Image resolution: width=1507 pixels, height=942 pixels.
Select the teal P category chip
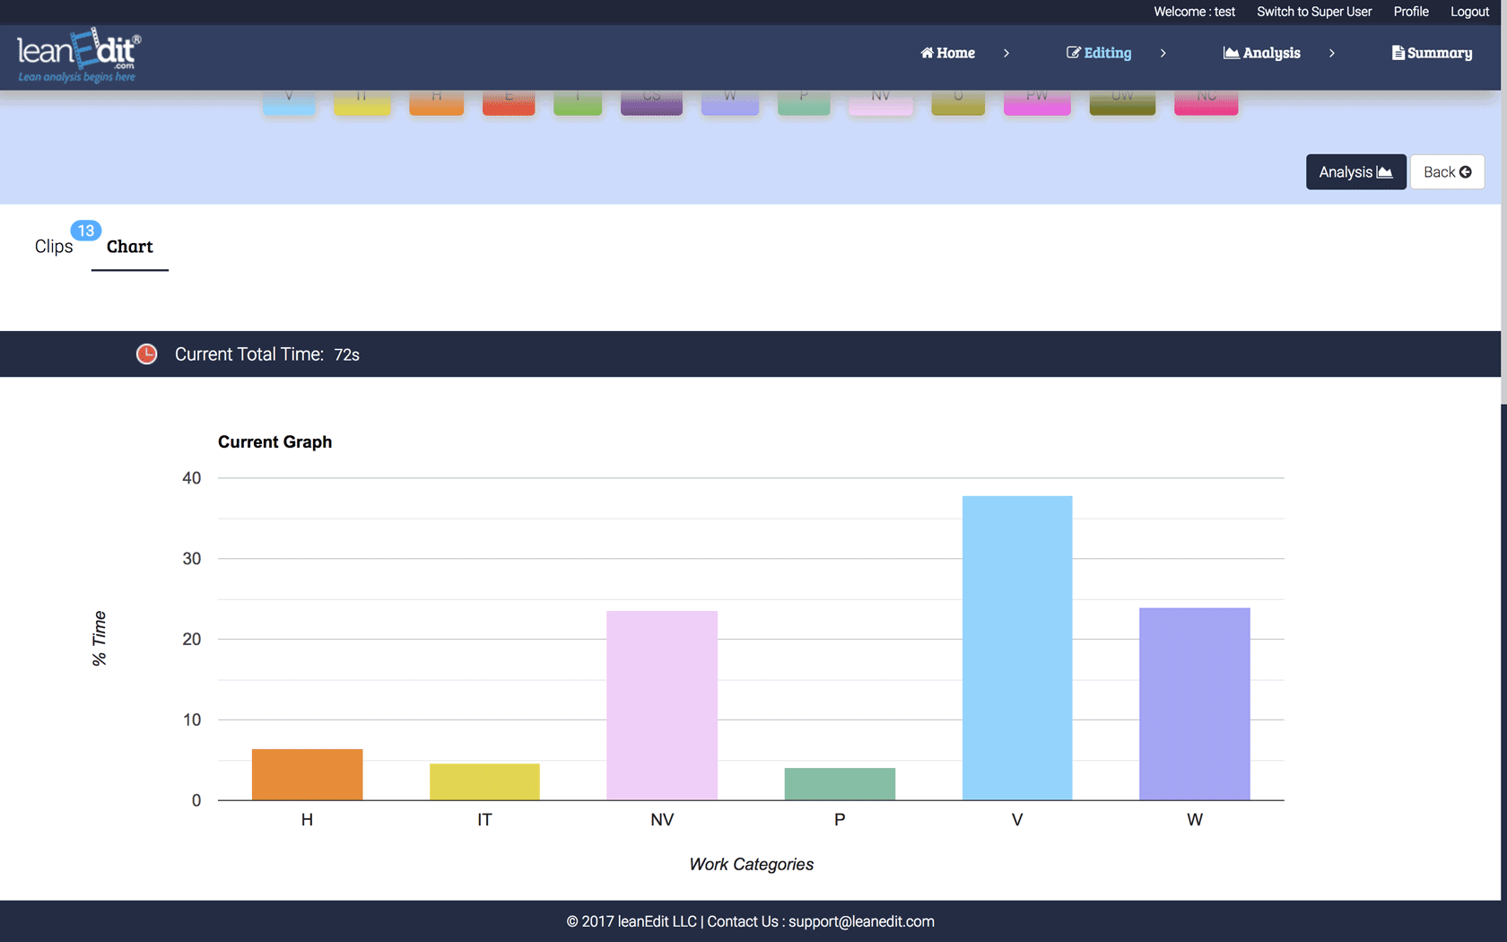pos(804,101)
